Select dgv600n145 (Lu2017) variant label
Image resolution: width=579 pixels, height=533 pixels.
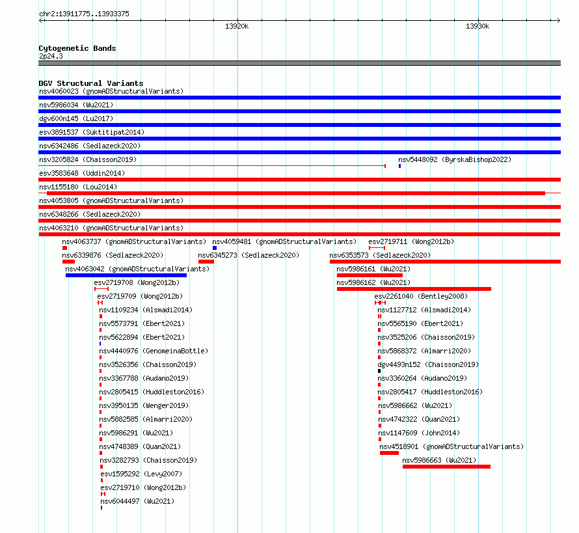76,118
